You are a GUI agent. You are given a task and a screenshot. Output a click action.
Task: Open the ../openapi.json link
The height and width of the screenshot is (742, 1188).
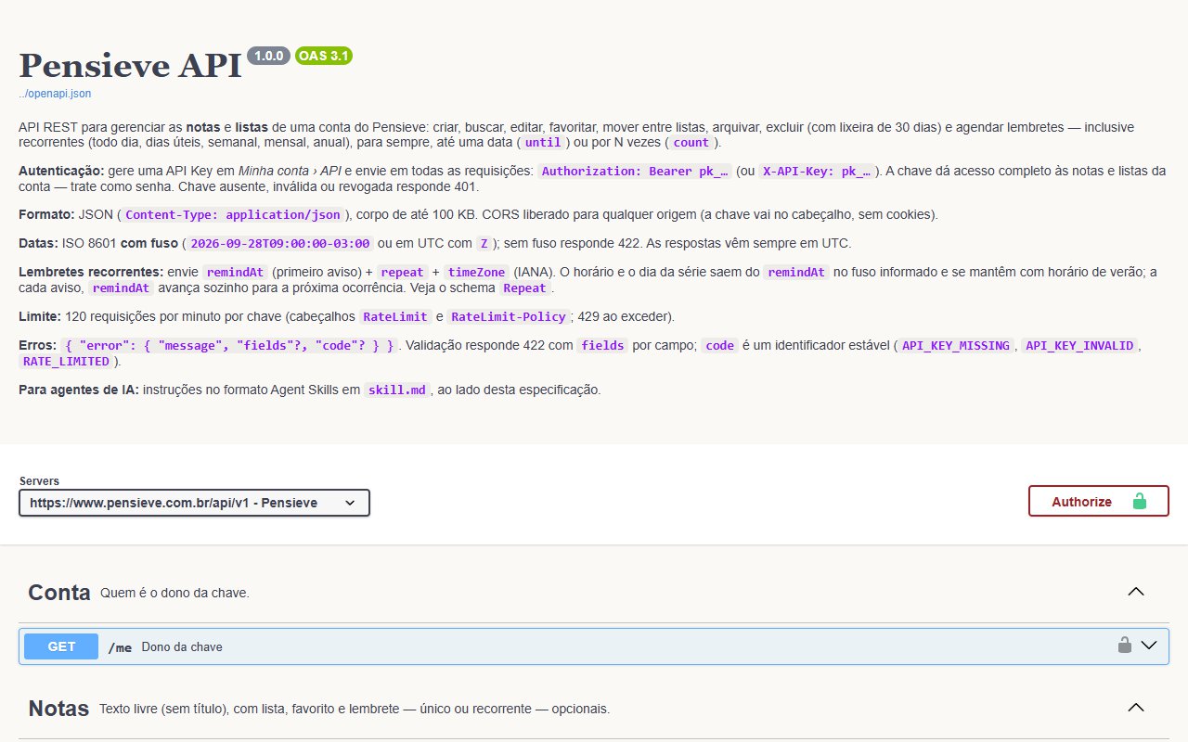point(55,94)
